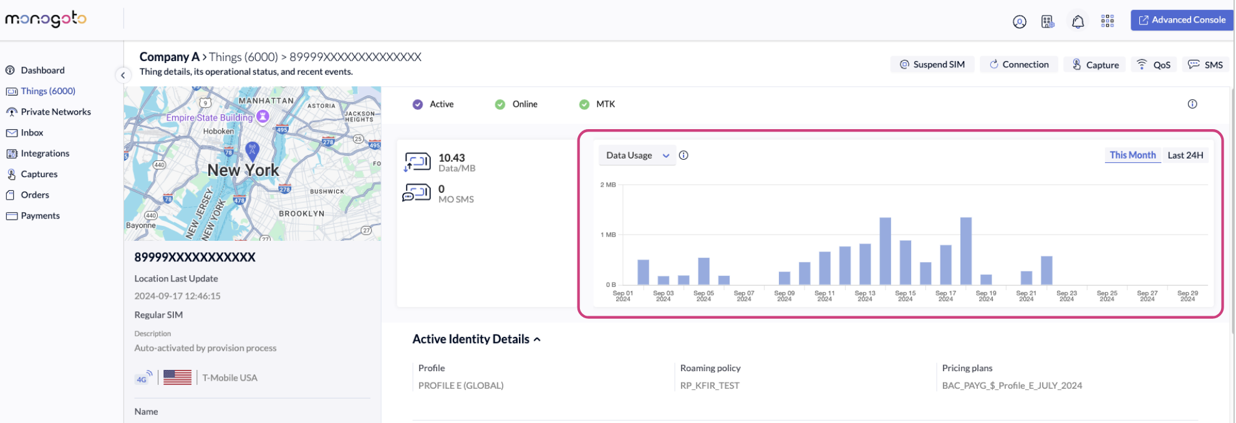Collapse the Active Identity Details section
This screenshot has width=1236, height=423.
(x=537, y=339)
